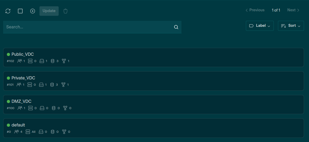309x142 pixels.
Task: Click the refresh list icon
Action: coord(8,11)
